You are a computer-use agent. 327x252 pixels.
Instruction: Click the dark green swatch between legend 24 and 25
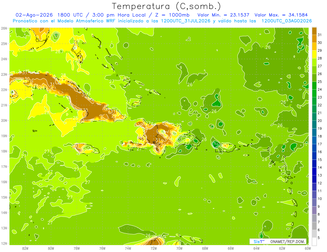click(x=314, y=86)
